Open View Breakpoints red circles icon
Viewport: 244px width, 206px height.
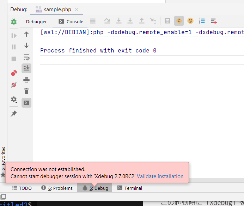14,73
